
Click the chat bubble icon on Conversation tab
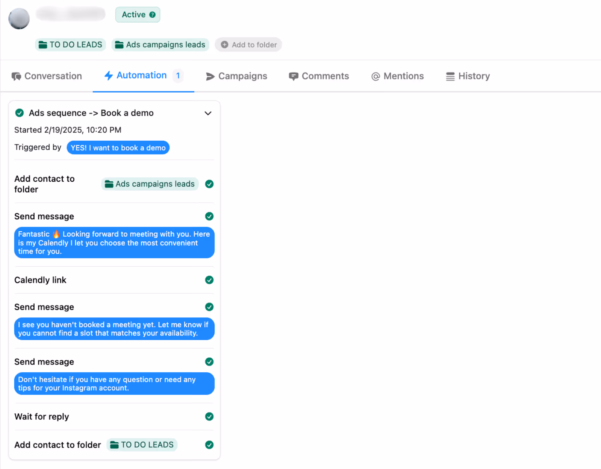[x=16, y=76]
